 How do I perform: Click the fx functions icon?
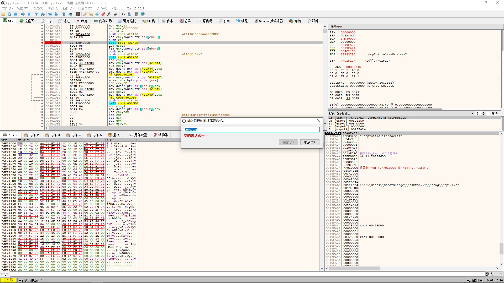109,14
